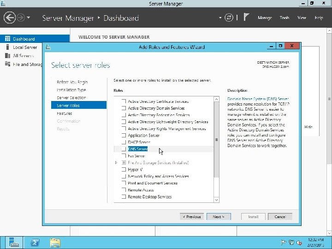
Task: Open File Explorer from the taskbar
Action: pos(55,243)
